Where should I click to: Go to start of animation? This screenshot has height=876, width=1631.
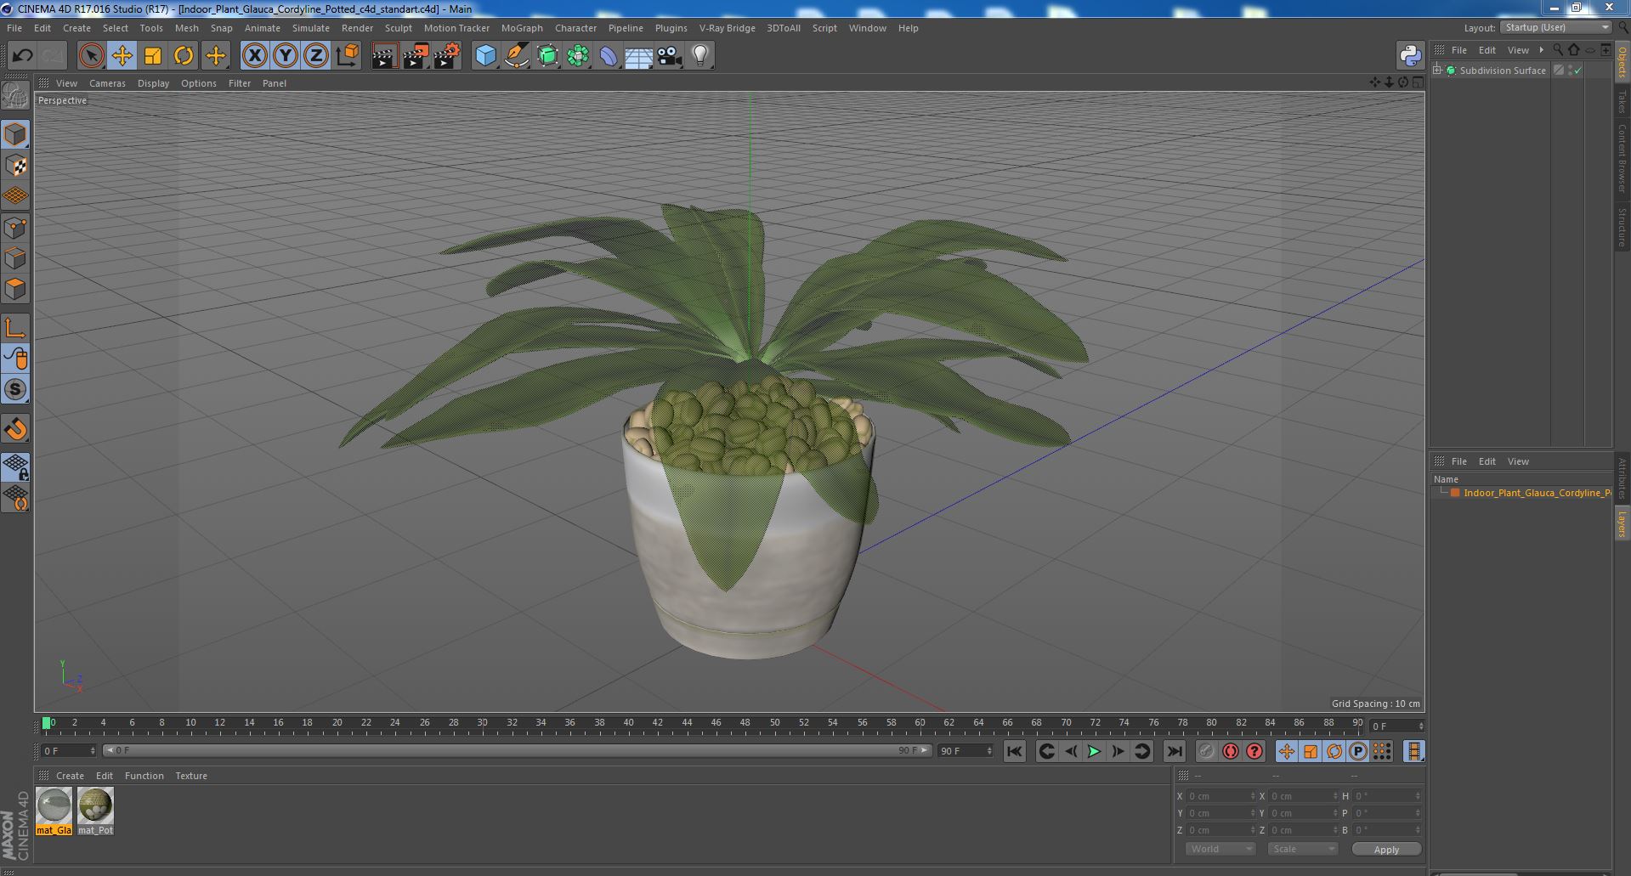(x=1014, y=751)
